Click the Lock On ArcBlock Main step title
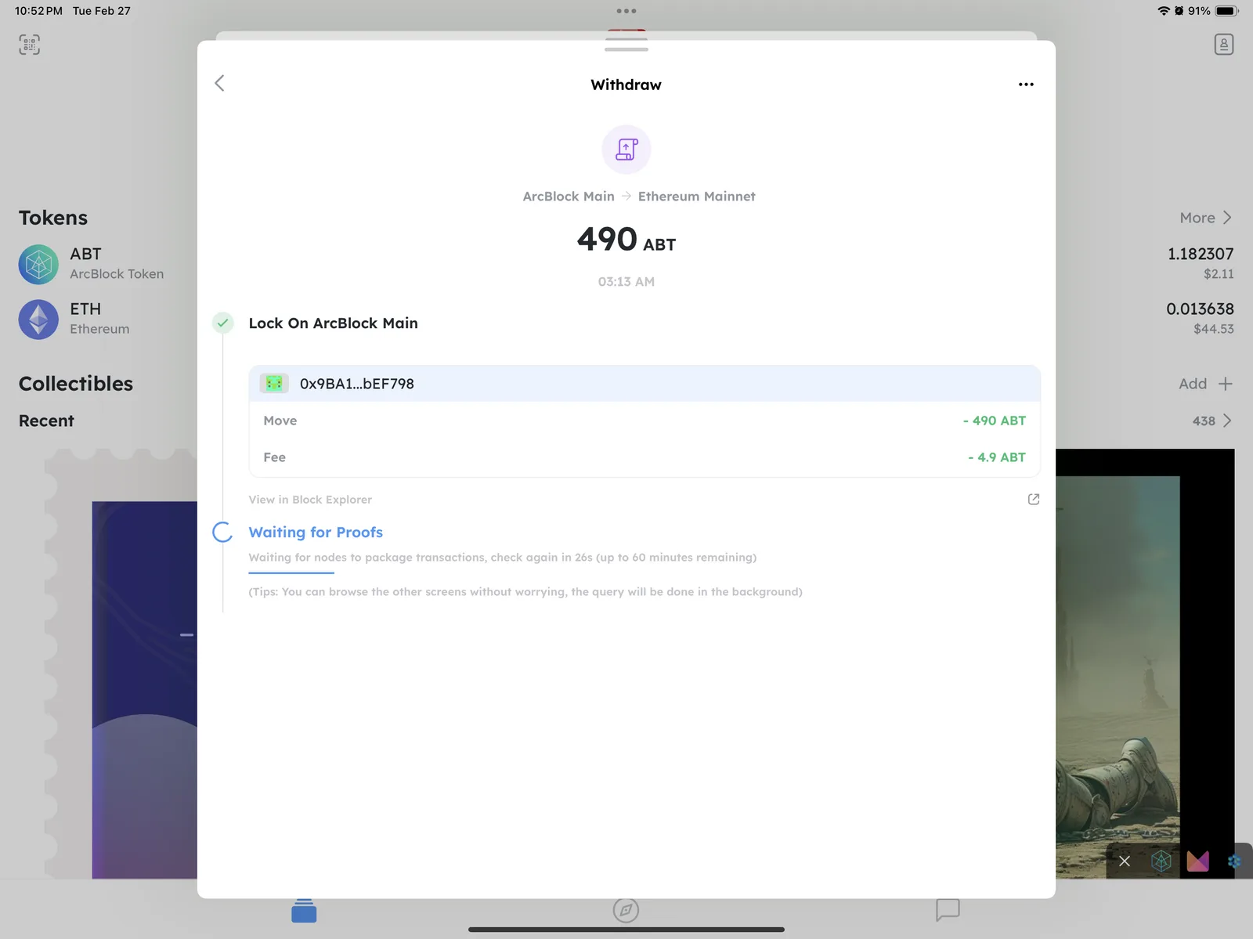The width and height of the screenshot is (1253, 939). [x=334, y=323]
